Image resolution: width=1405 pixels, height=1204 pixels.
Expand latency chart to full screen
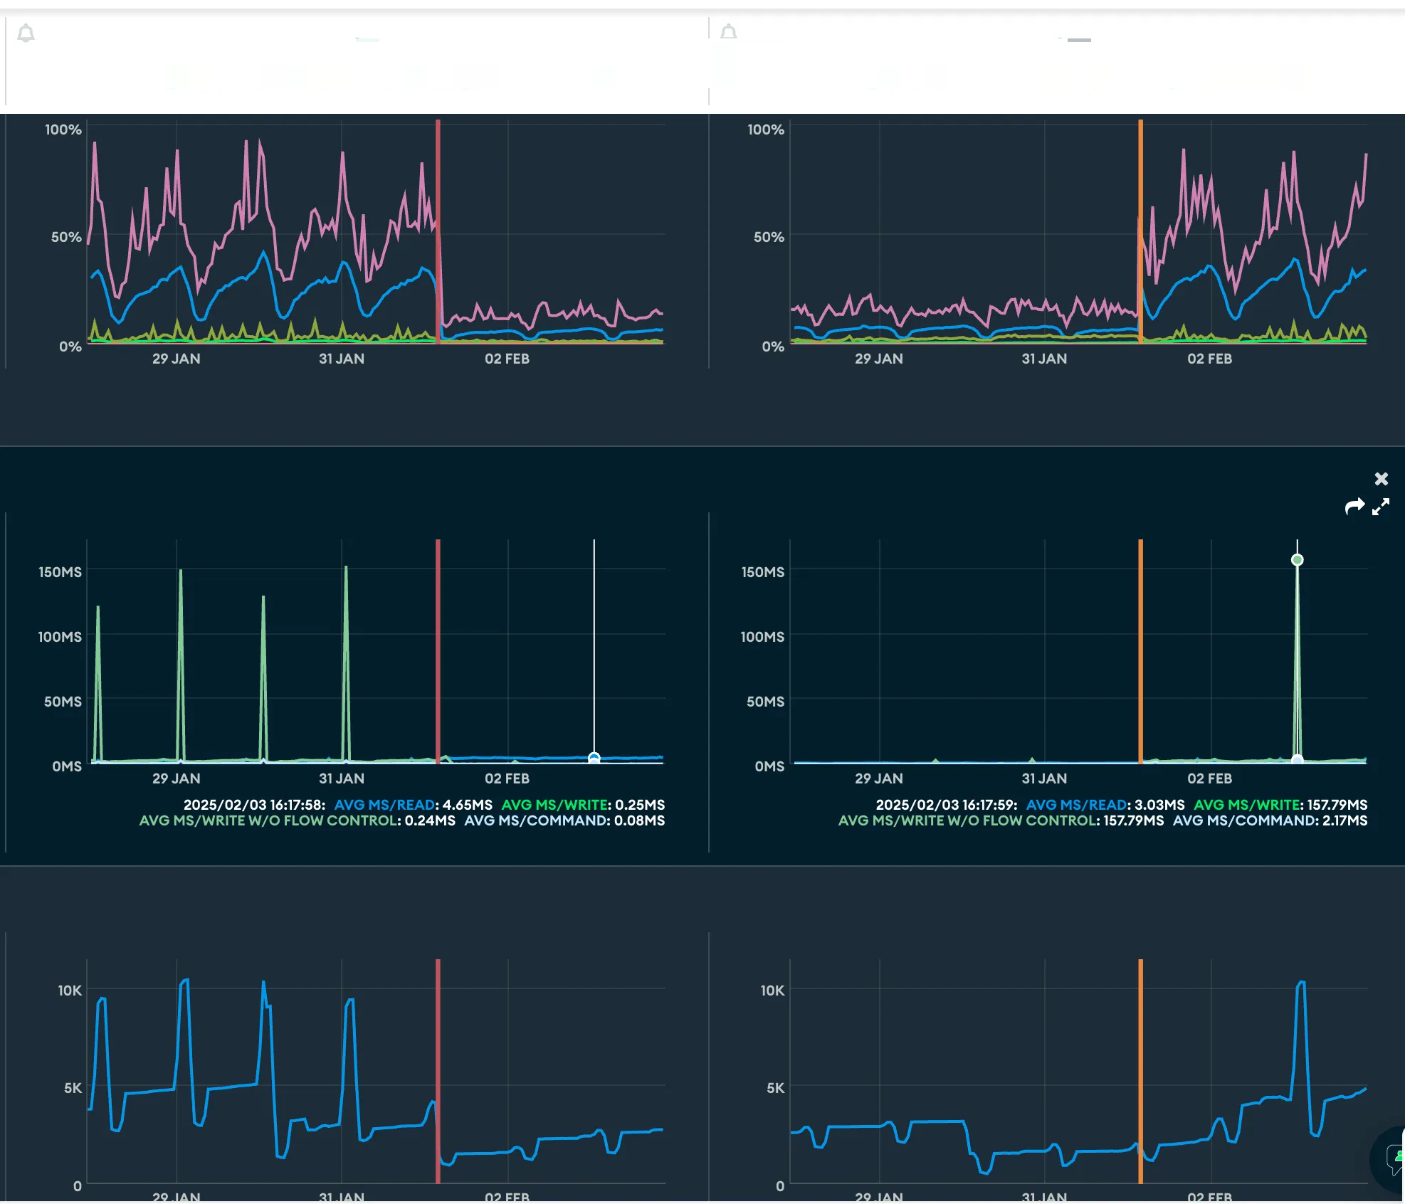(1381, 507)
